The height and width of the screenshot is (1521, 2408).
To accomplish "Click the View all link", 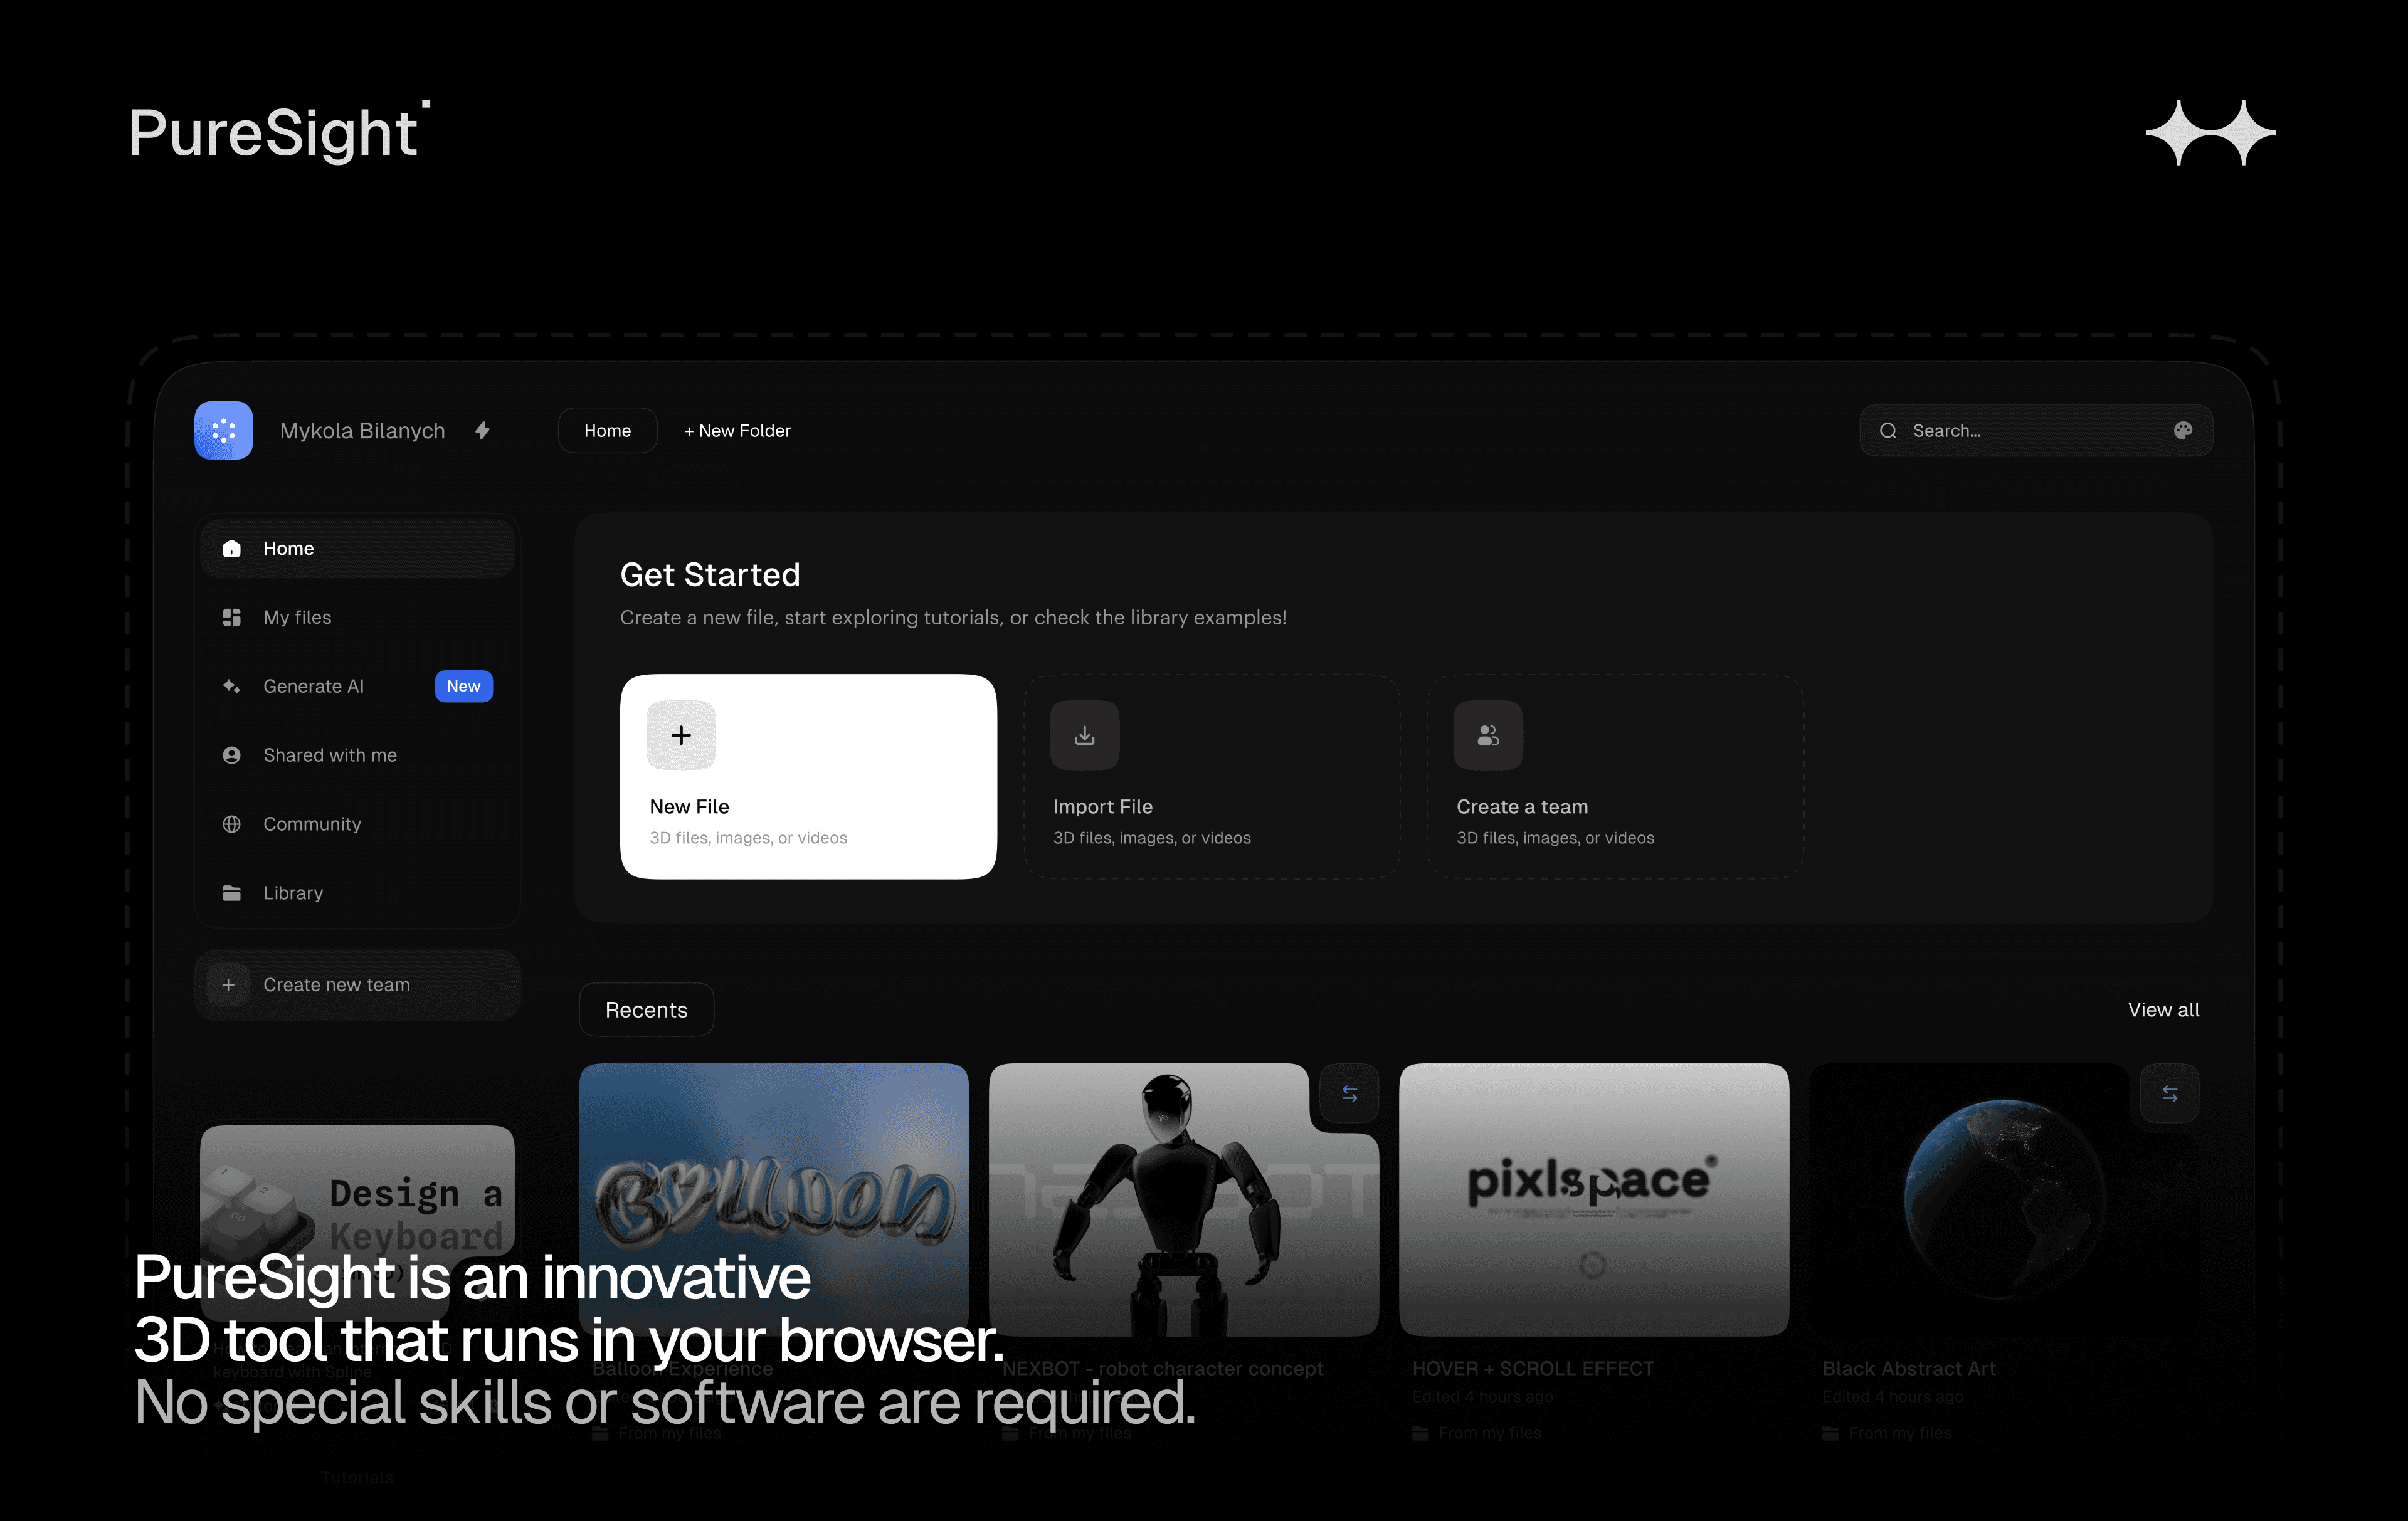I will [x=2163, y=1009].
